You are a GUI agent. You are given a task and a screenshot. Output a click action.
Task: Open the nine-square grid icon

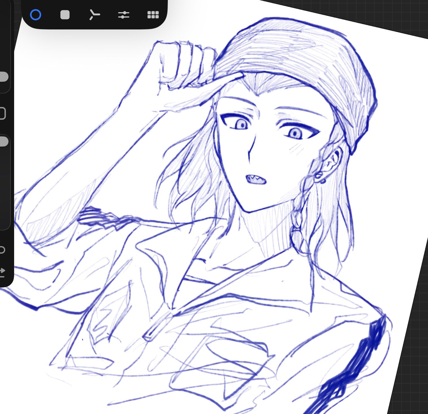click(x=153, y=15)
